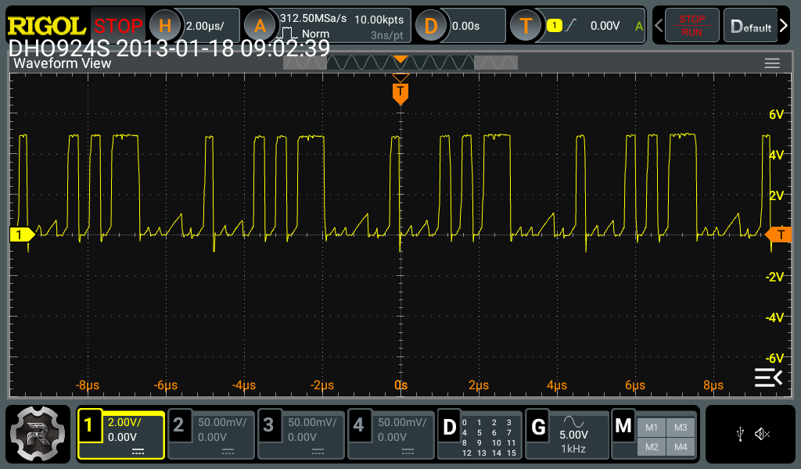Open Delay settings via D icon
The width and height of the screenshot is (801, 469).
point(431,26)
